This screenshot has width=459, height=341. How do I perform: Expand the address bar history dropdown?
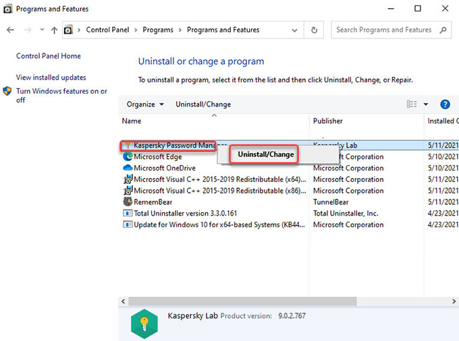tap(295, 30)
